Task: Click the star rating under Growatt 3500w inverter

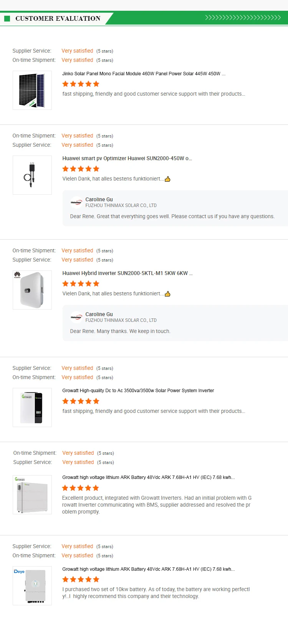Action: [x=81, y=401]
